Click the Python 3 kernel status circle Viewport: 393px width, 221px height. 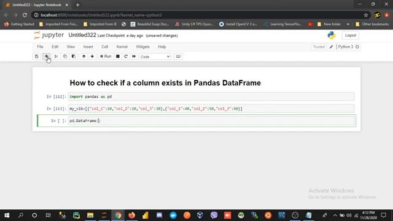click(357, 47)
